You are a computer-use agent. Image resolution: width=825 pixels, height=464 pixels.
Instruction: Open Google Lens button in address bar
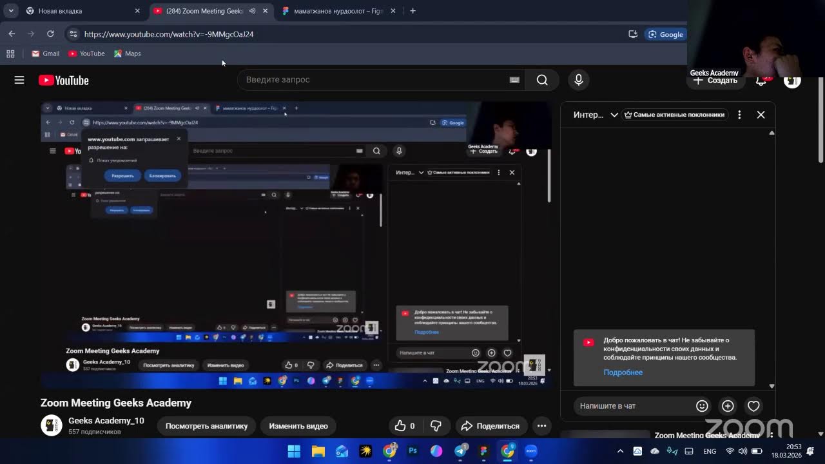pyautogui.click(x=665, y=34)
